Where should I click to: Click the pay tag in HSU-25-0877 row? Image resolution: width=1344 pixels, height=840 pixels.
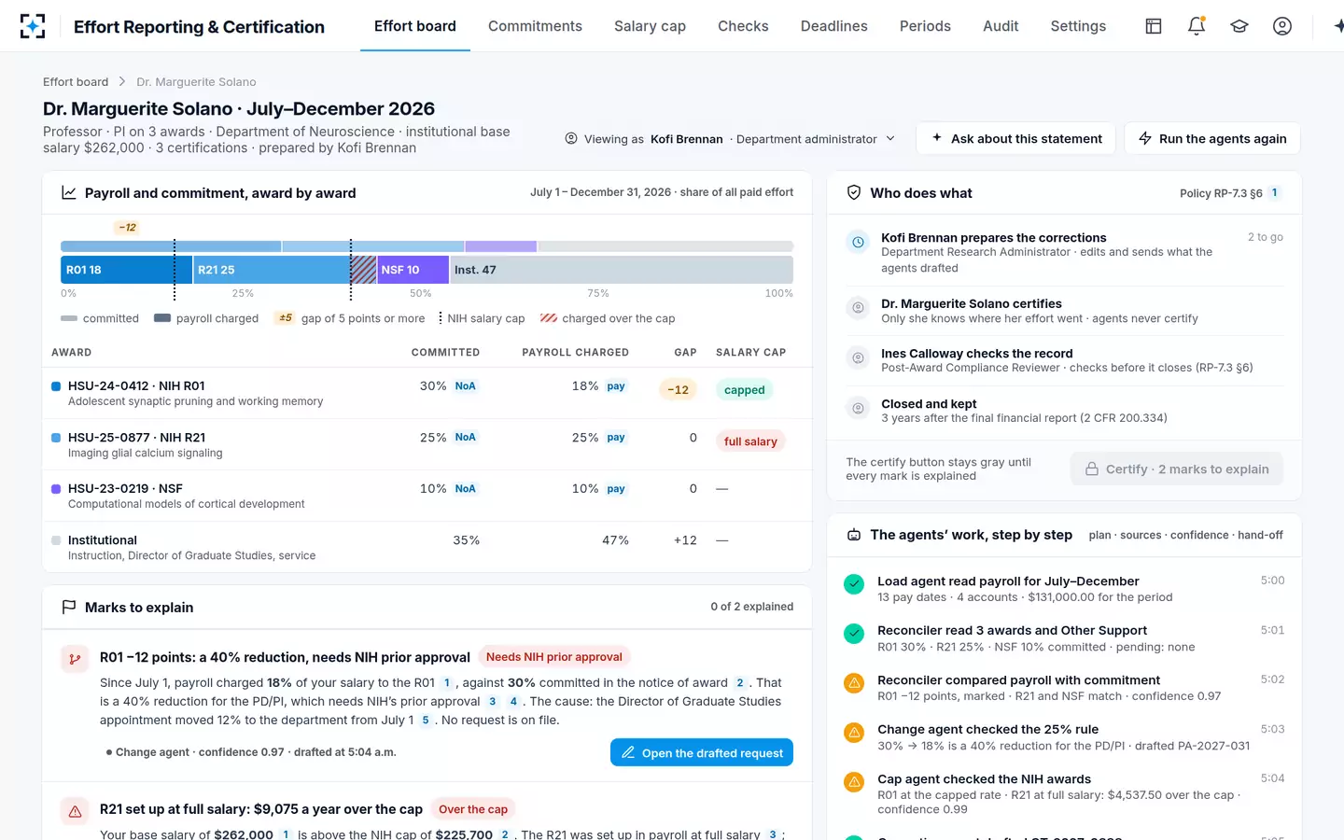(x=616, y=438)
